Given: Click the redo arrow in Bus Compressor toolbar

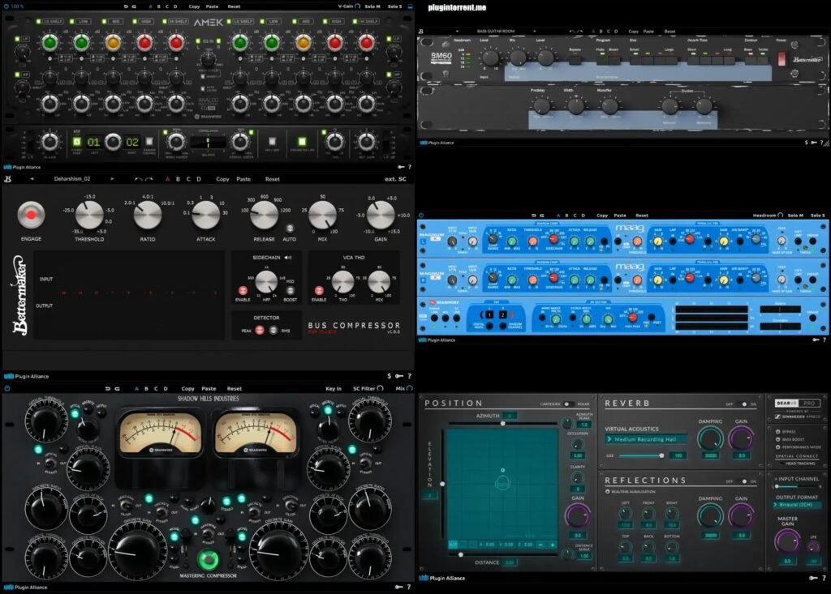Looking at the screenshot, I should pos(149,179).
